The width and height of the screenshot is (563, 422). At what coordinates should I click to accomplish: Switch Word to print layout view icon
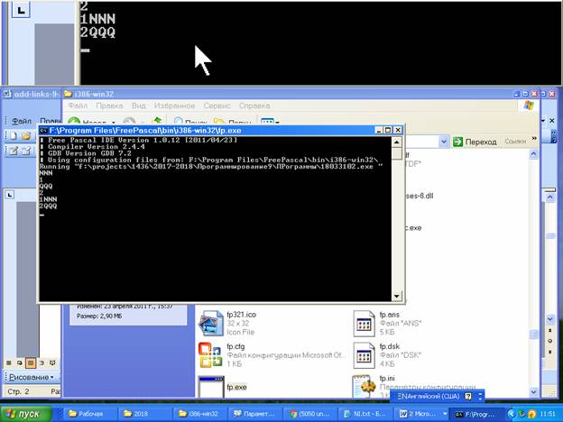click(31, 363)
